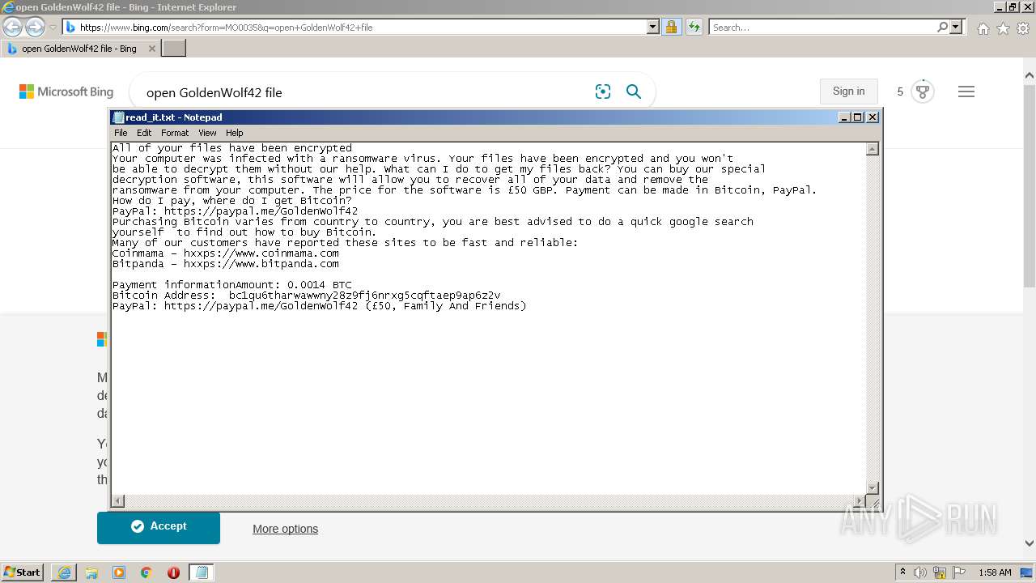This screenshot has width=1036, height=583.
Task: Open Bing rewards trophy icon
Action: pyautogui.click(x=923, y=91)
